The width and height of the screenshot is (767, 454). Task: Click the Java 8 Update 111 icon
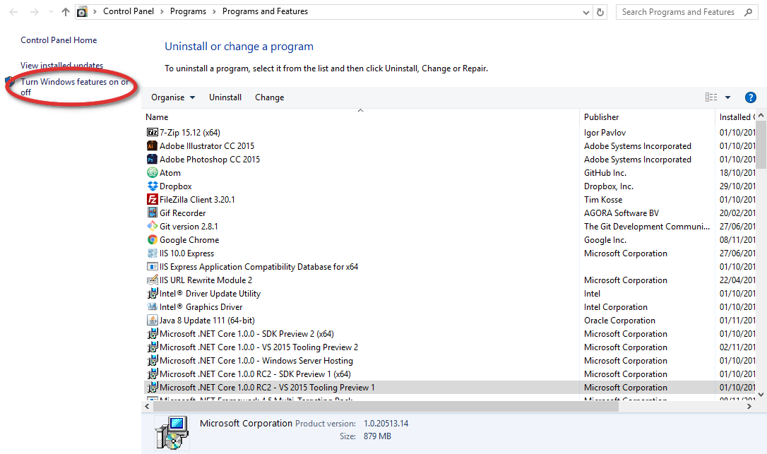[152, 321]
